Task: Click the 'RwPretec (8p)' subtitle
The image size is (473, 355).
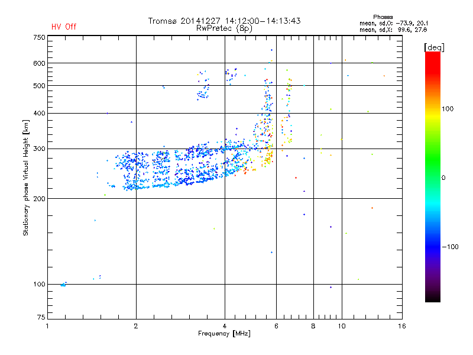Action: [x=224, y=28]
